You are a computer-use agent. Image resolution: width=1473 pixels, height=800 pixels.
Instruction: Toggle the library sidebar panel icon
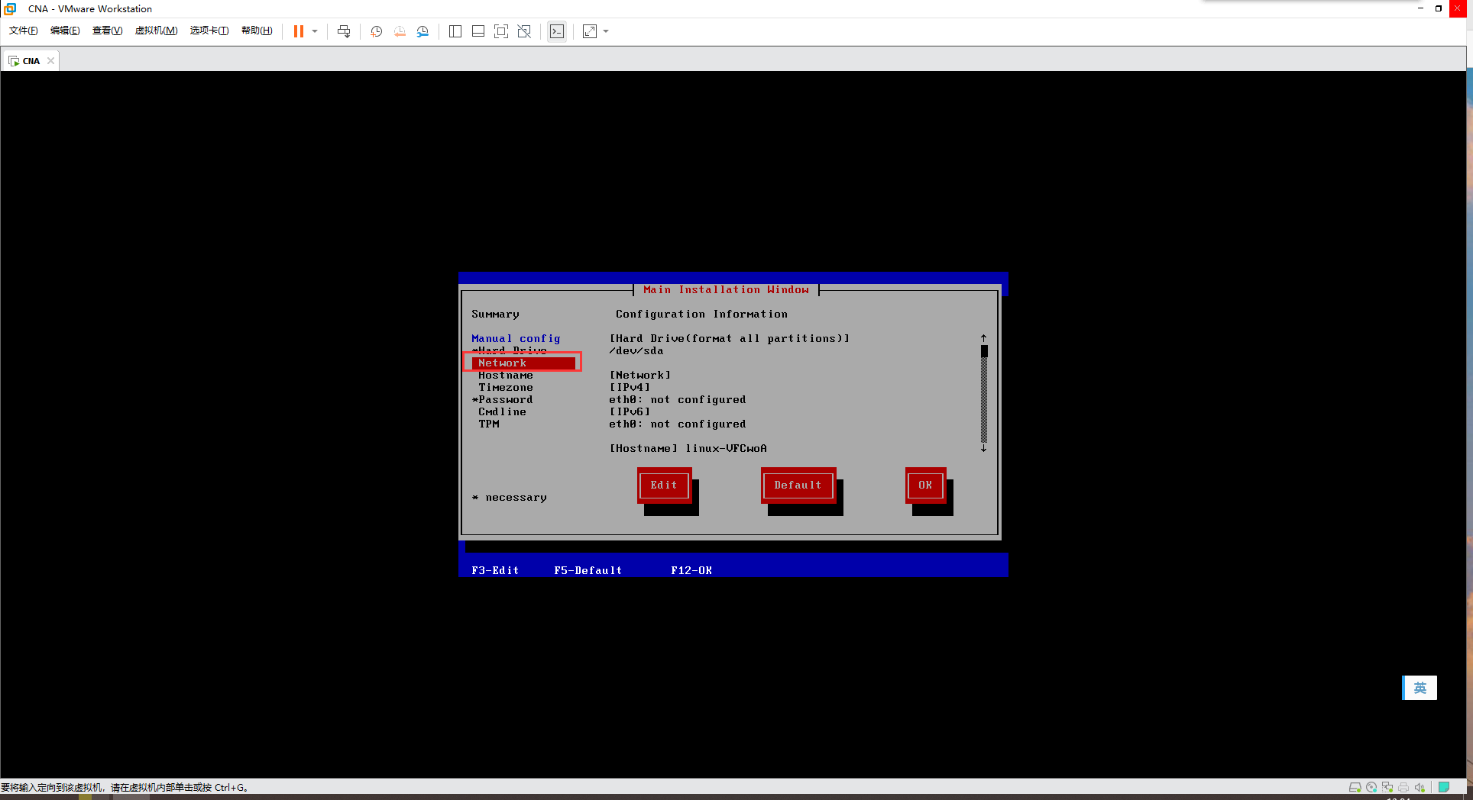pos(455,31)
